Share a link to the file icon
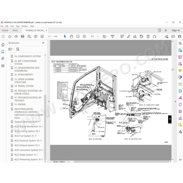 click(167, 37)
